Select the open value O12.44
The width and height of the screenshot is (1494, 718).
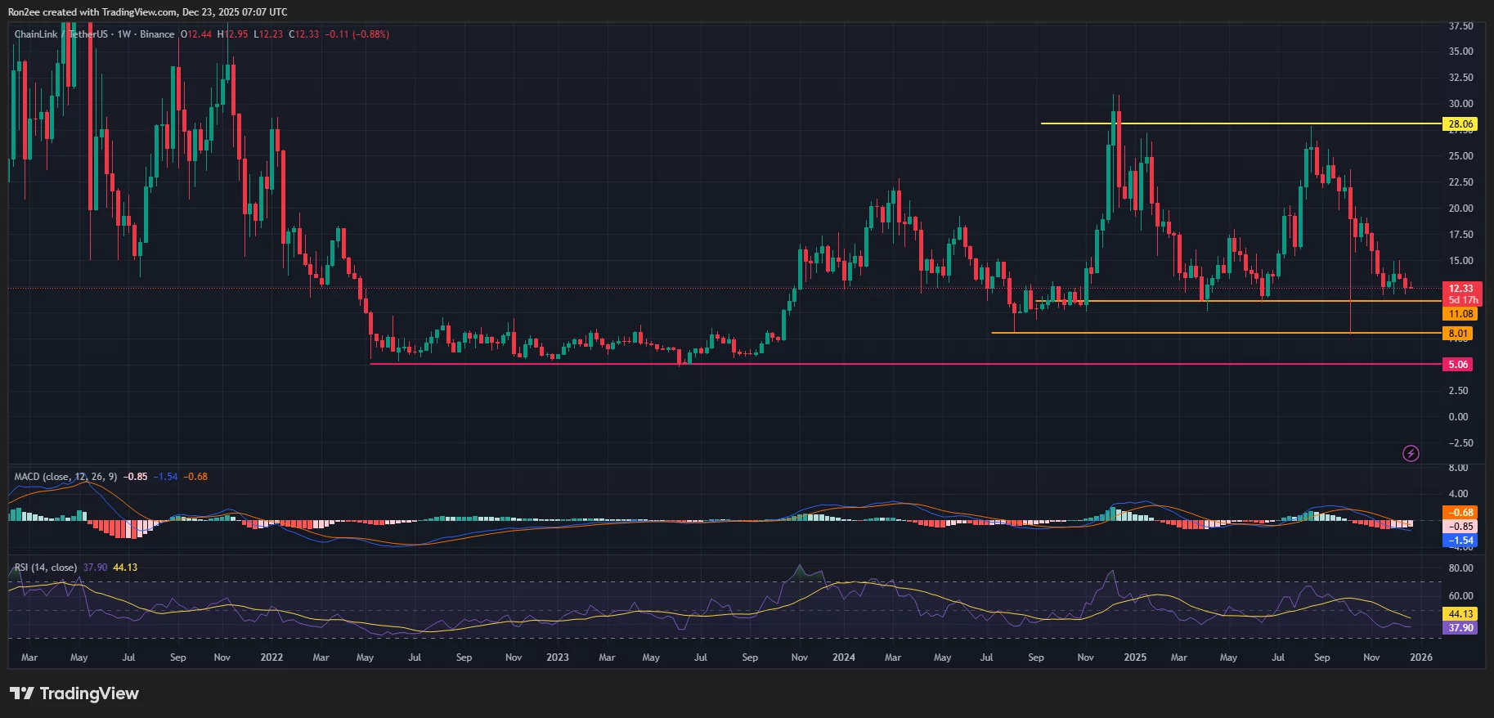[x=196, y=34]
